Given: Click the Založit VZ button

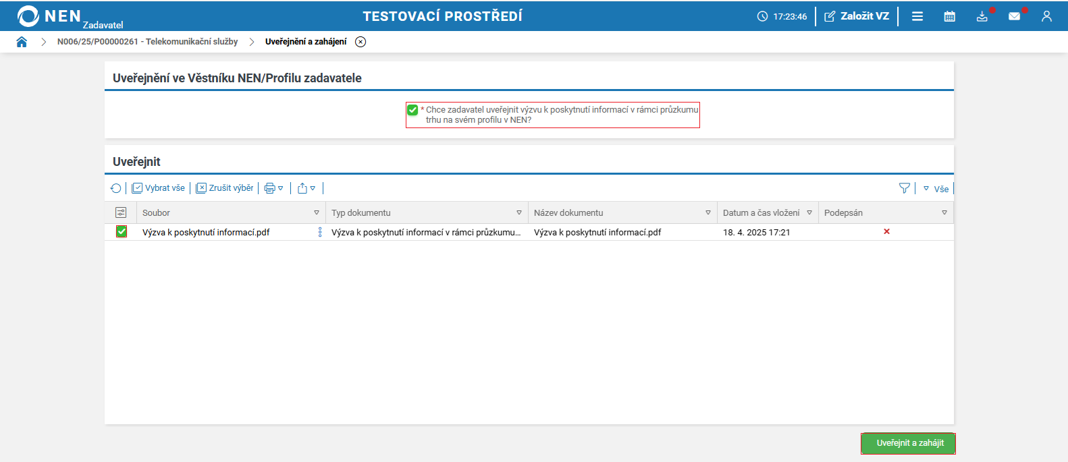Looking at the screenshot, I should tap(857, 16).
